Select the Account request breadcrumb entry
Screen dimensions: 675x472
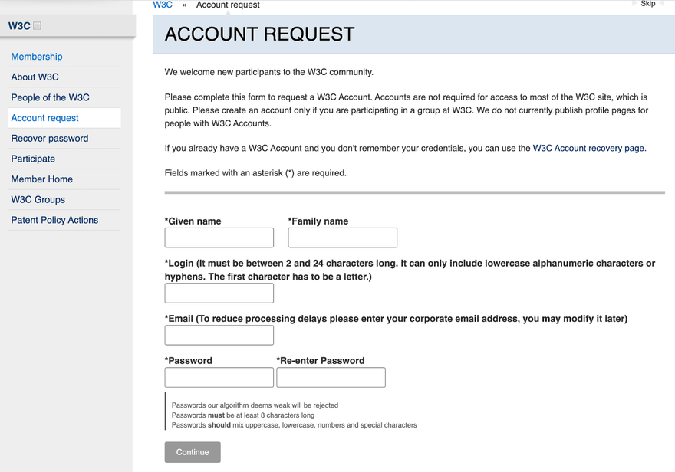coord(228,5)
